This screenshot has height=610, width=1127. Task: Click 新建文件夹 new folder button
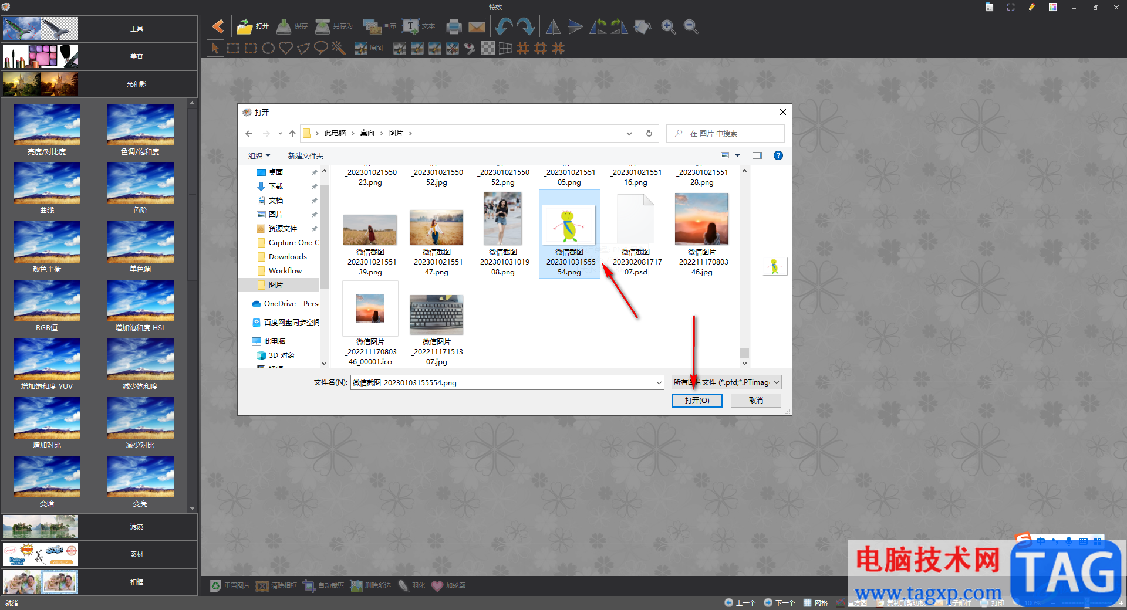pos(305,155)
